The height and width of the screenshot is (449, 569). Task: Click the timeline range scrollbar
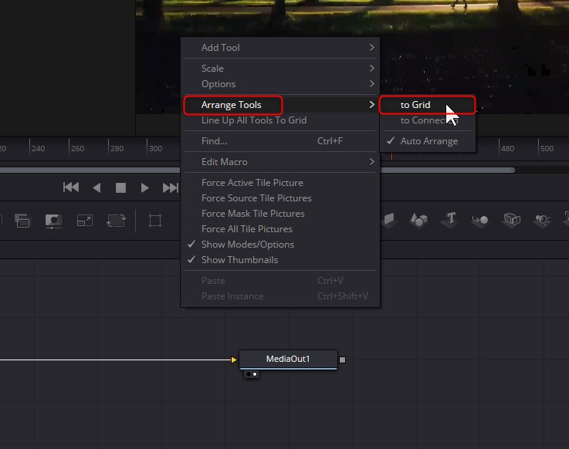(x=257, y=170)
